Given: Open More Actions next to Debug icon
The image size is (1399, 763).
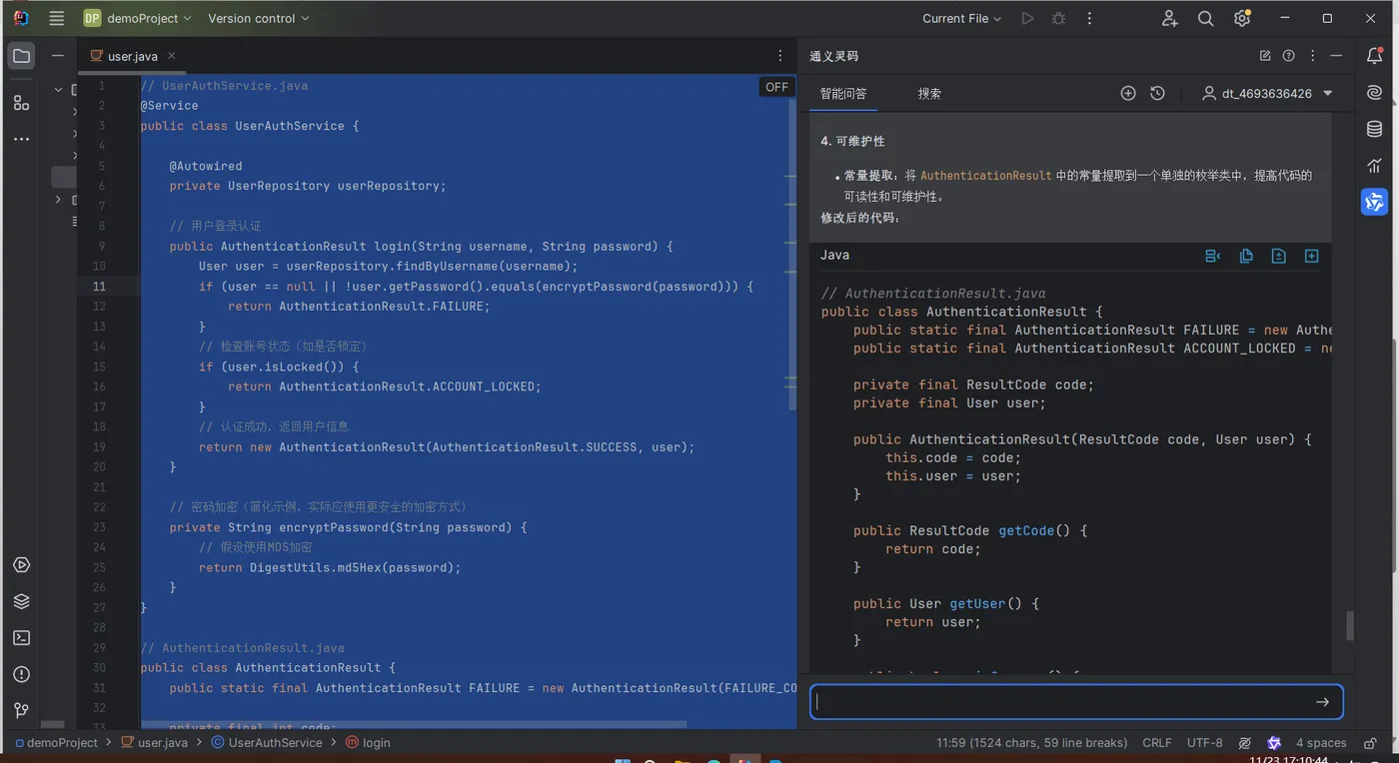Looking at the screenshot, I should [x=1089, y=18].
